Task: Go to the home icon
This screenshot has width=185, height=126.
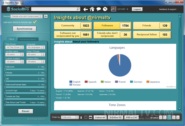Action: click(x=92, y=9)
